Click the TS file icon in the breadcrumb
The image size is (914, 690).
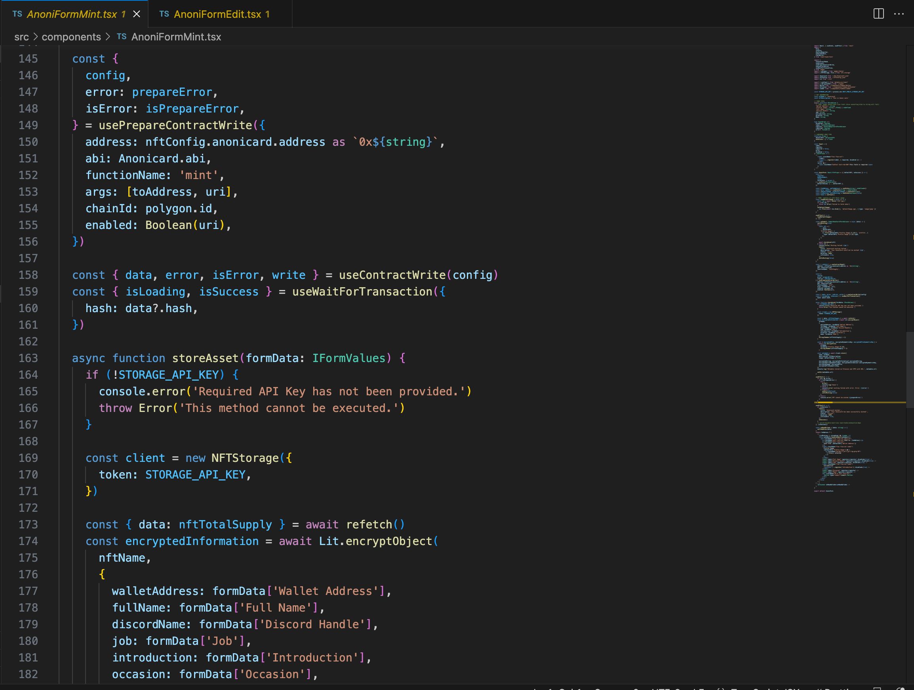pos(122,36)
